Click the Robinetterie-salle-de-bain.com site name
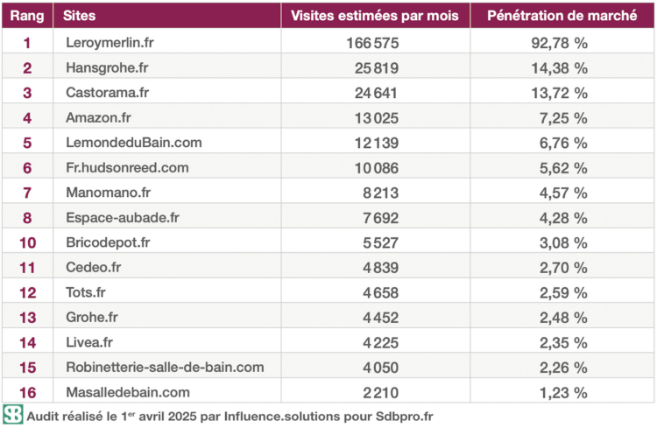Viewport: 657px width, 428px height. click(165, 367)
